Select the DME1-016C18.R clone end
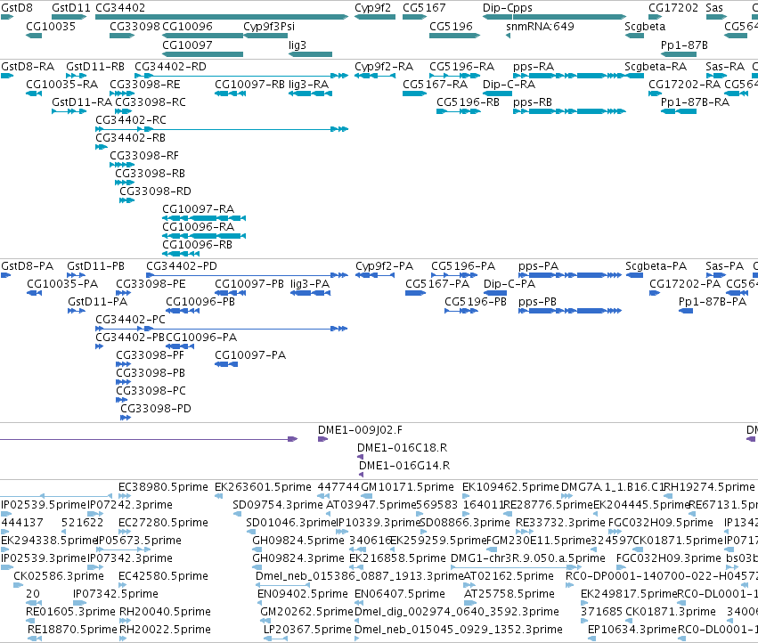The width and height of the screenshot is (758, 643). coord(360,457)
